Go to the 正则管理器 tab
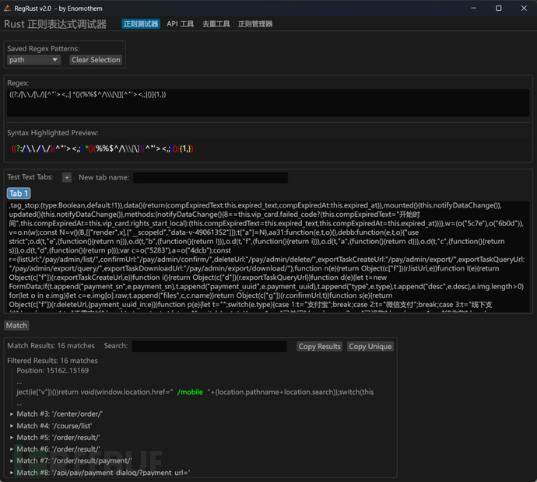 coord(255,24)
